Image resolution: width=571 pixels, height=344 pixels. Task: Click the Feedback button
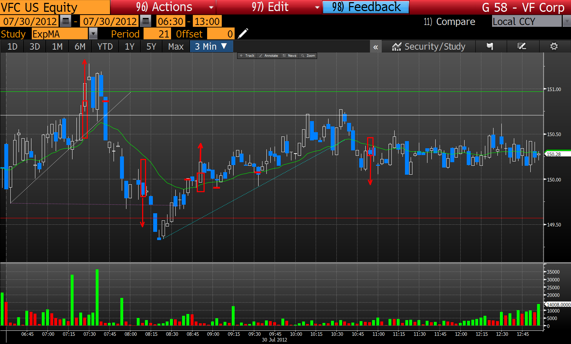pyautogui.click(x=366, y=7)
